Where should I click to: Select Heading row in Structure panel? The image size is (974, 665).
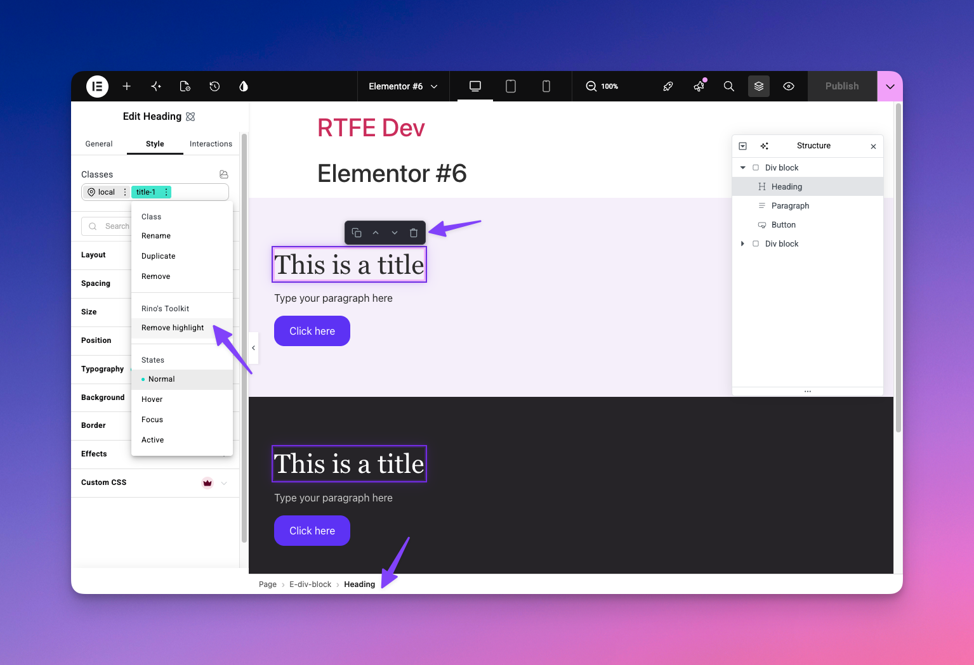(808, 187)
